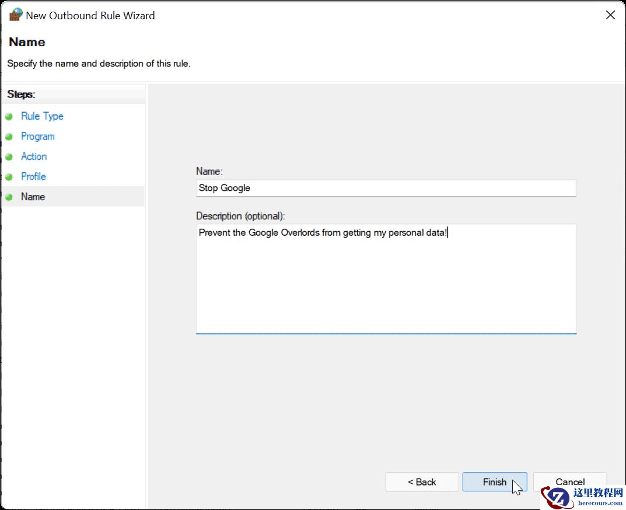Viewport: 626px width, 510px height.
Task: Open the Program step
Action: click(37, 137)
